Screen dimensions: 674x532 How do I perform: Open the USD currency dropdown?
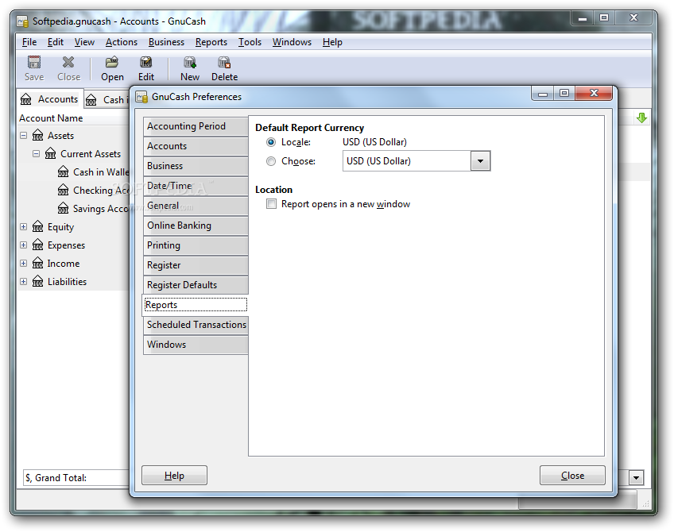point(480,161)
